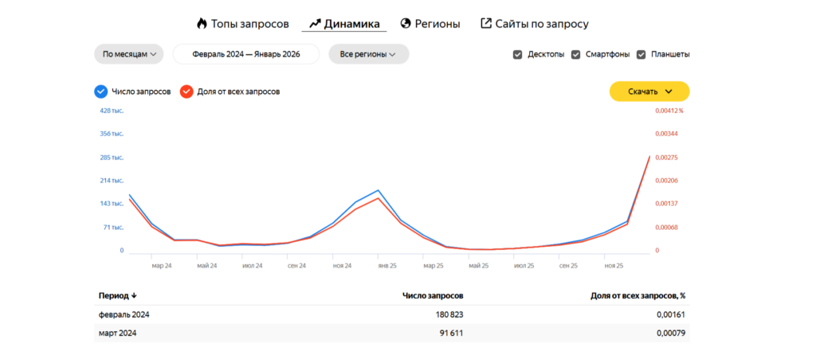Expand the Все регионы dropdown
This screenshot has height=347, width=816.
369,54
